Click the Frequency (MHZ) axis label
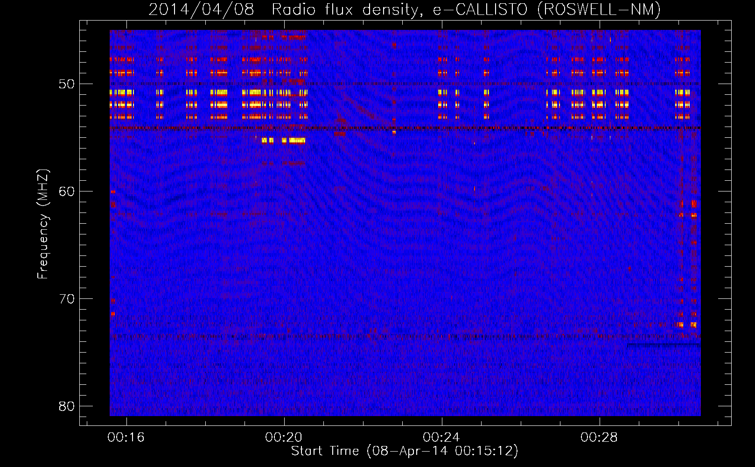This screenshot has width=755, height=467. click(43, 224)
